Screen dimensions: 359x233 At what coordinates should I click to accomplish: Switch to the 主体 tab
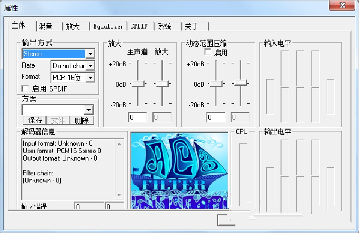click(22, 26)
